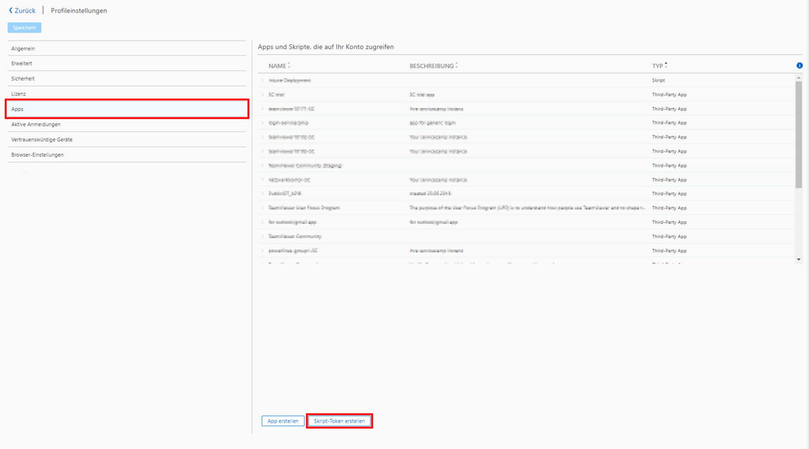Image resolution: width=809 pixels, height=449 pixels.
Task: Expand the Intune Deployment row
Action: coord(262,80)
